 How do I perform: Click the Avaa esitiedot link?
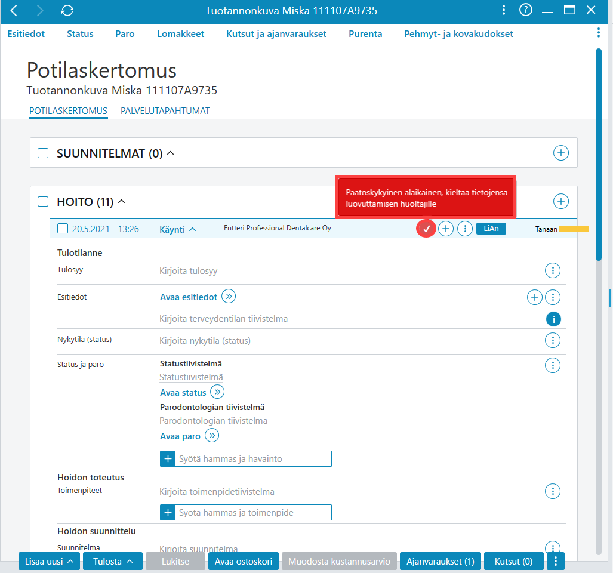click(189, 297)
